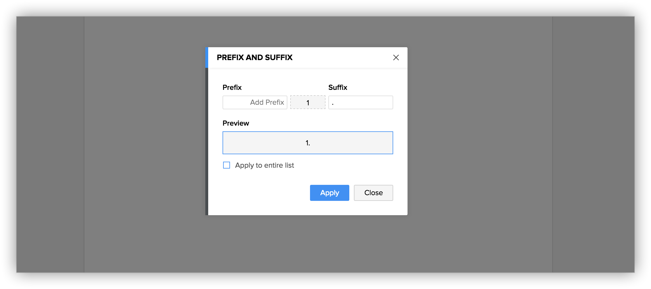This screenshot has height=289, width=651.
Task: Click the PREFIX AND SUFFIX dialog title
Action: [x=254, y=58]
